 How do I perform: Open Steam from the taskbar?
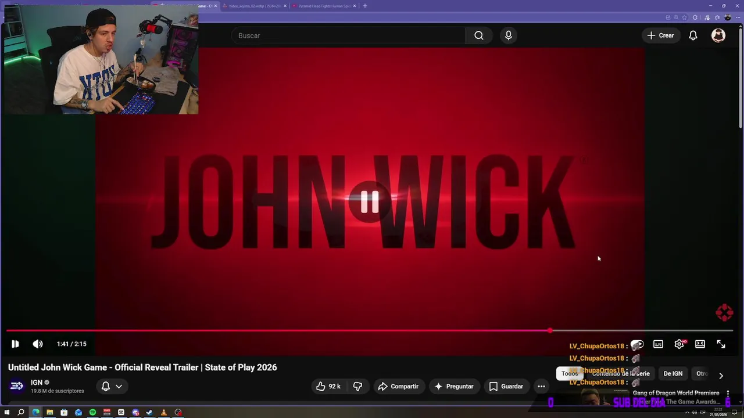click(x=149, y=412)
